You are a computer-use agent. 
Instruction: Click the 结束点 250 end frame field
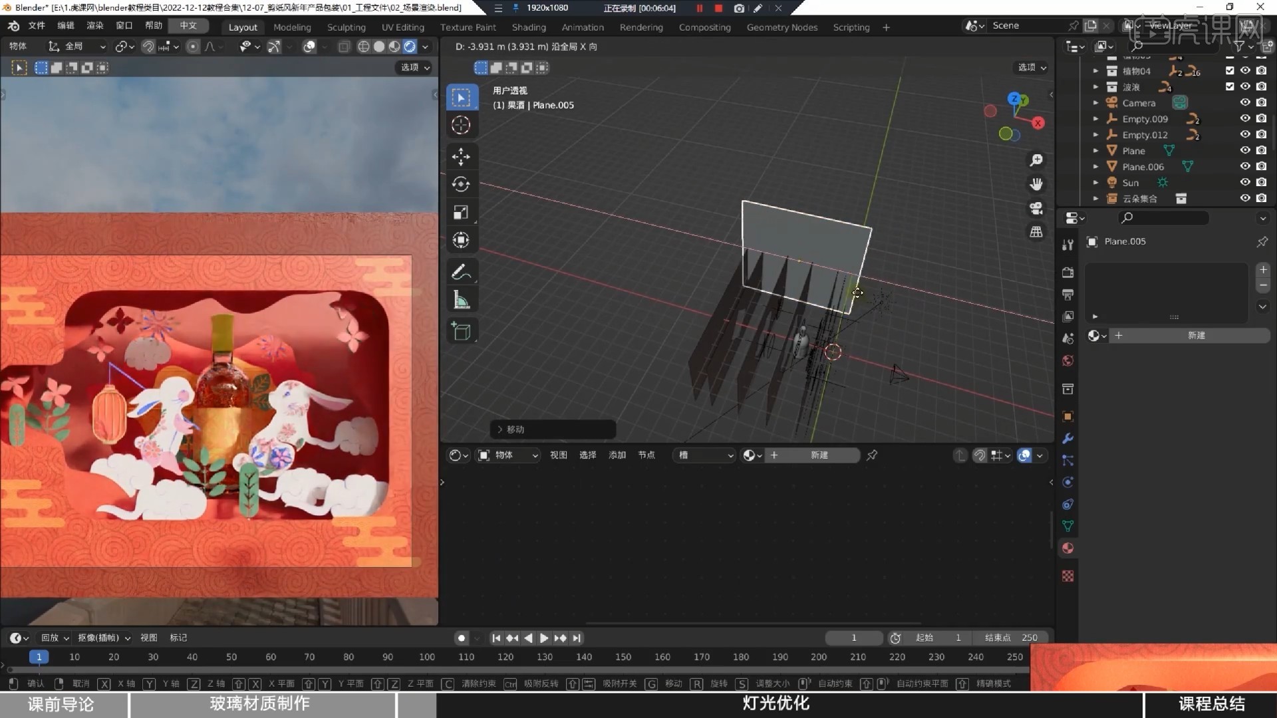point(1011,638)
